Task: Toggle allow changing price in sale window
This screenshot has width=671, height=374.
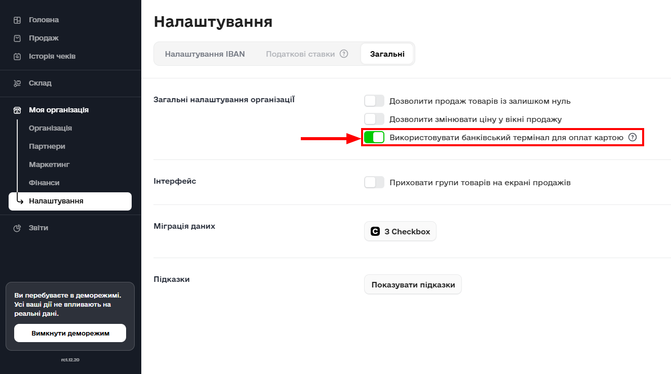Action: [x=374, y=119]
